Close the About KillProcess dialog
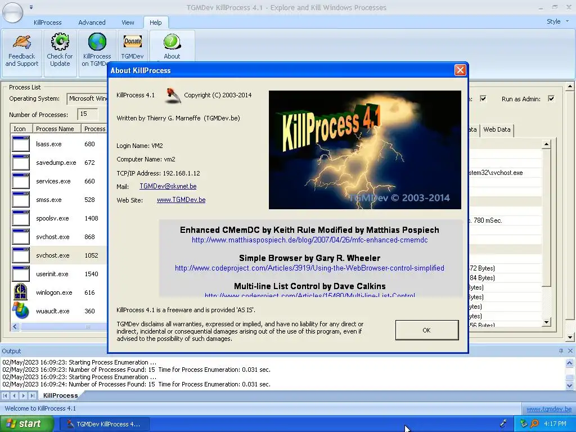Viewport: 576px width, 432px height. 460,70
